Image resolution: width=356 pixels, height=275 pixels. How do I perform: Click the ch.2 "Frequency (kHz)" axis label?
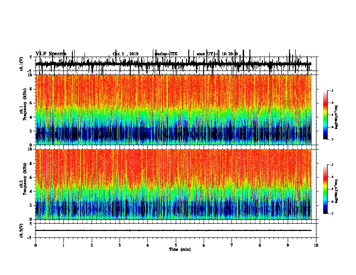tap(25, 179)
